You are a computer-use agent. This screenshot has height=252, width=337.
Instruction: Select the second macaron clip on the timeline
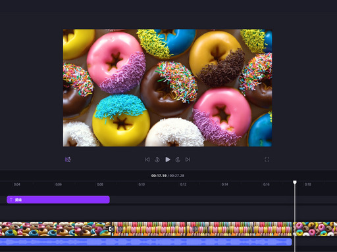coord(239,229)
